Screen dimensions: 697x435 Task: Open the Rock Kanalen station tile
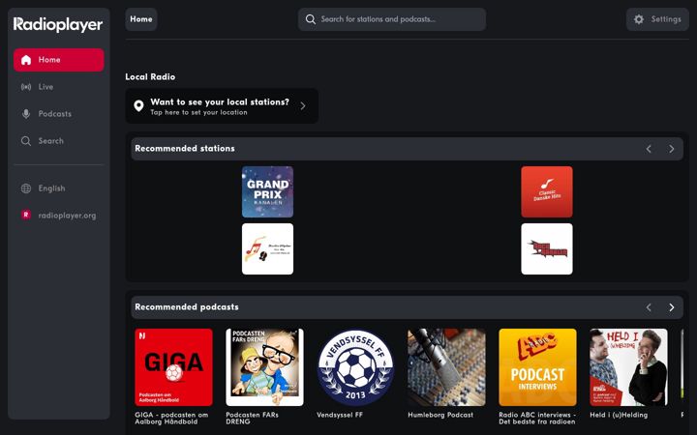547,249
